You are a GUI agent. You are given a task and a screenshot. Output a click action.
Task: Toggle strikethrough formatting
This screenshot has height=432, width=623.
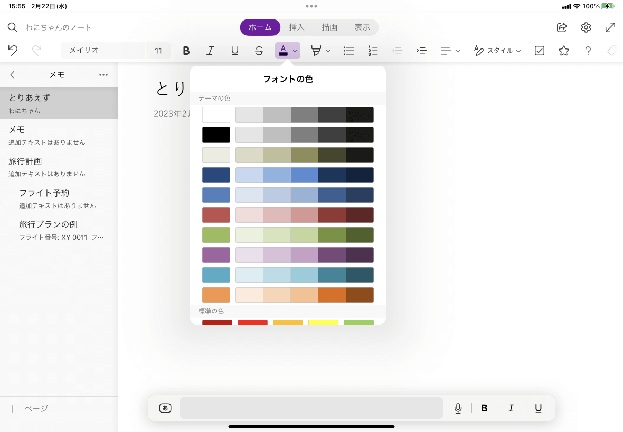[x=259, y=51]
